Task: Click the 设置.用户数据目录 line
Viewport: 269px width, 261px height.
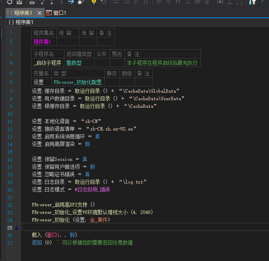Action: (x=108, y=99)
